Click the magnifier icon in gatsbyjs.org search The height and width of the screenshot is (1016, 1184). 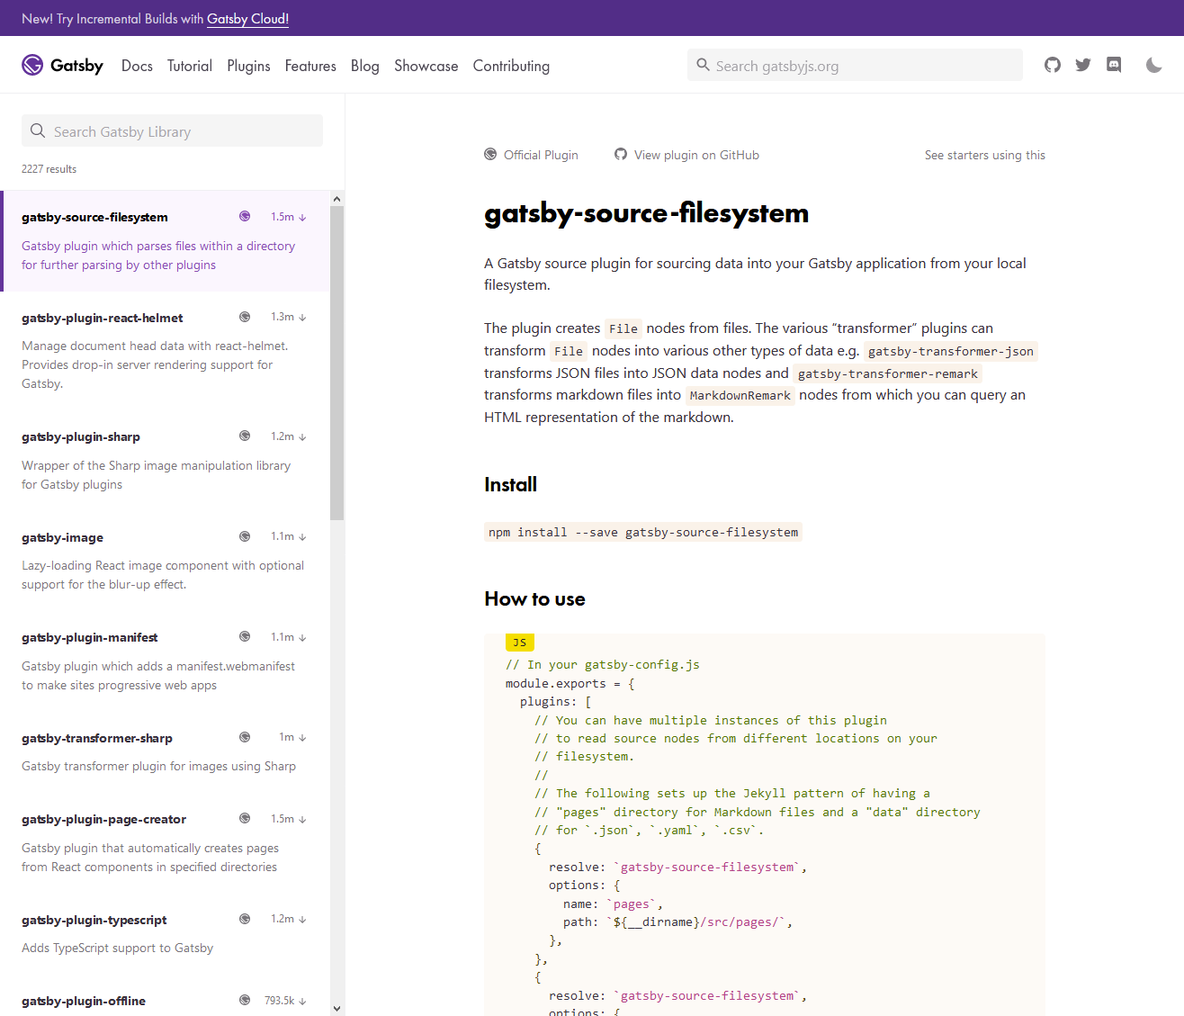tap(704, 65)
